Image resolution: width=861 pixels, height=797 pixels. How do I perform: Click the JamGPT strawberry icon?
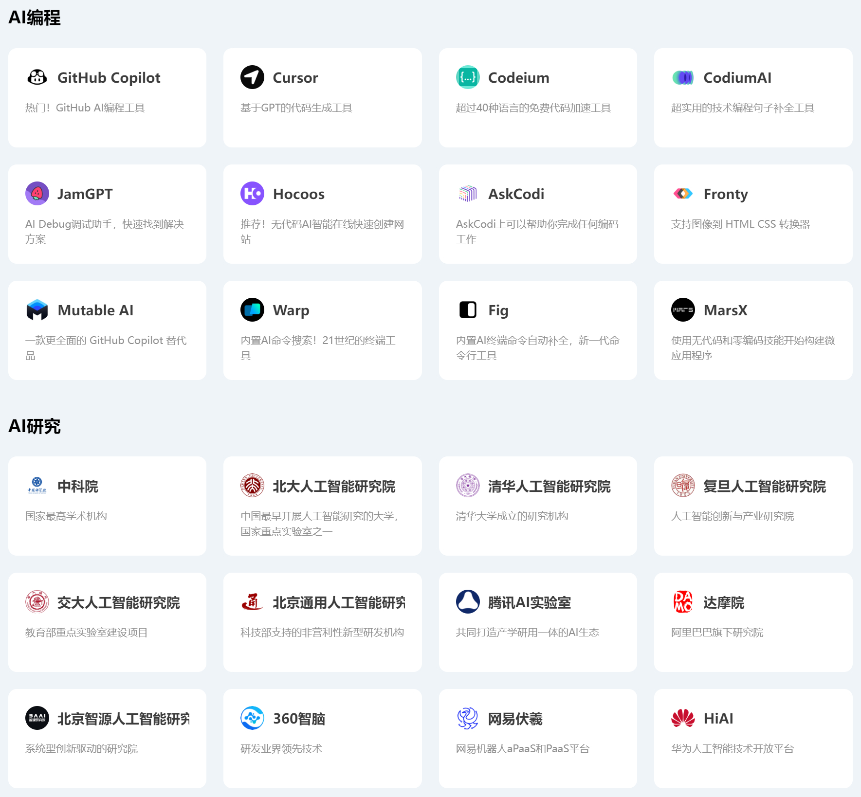pyautogui.click(x=37, y=194)
